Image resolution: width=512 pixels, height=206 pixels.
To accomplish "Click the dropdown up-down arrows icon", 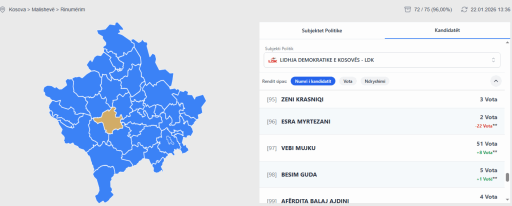I will pyautogui.click(x=493, y=60).
